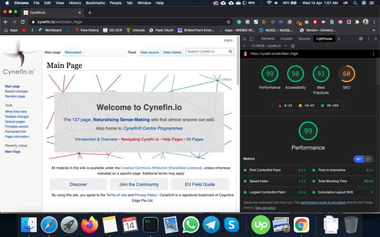
Task: Click the plus icon for new Lighthouse report
Action: pos(244,46)
